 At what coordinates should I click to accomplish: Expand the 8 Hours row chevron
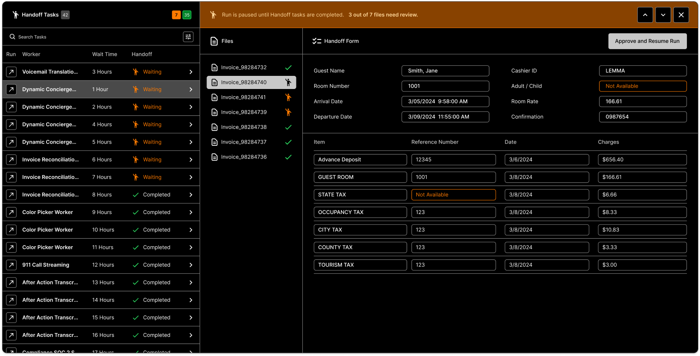[x=191, y=195]
